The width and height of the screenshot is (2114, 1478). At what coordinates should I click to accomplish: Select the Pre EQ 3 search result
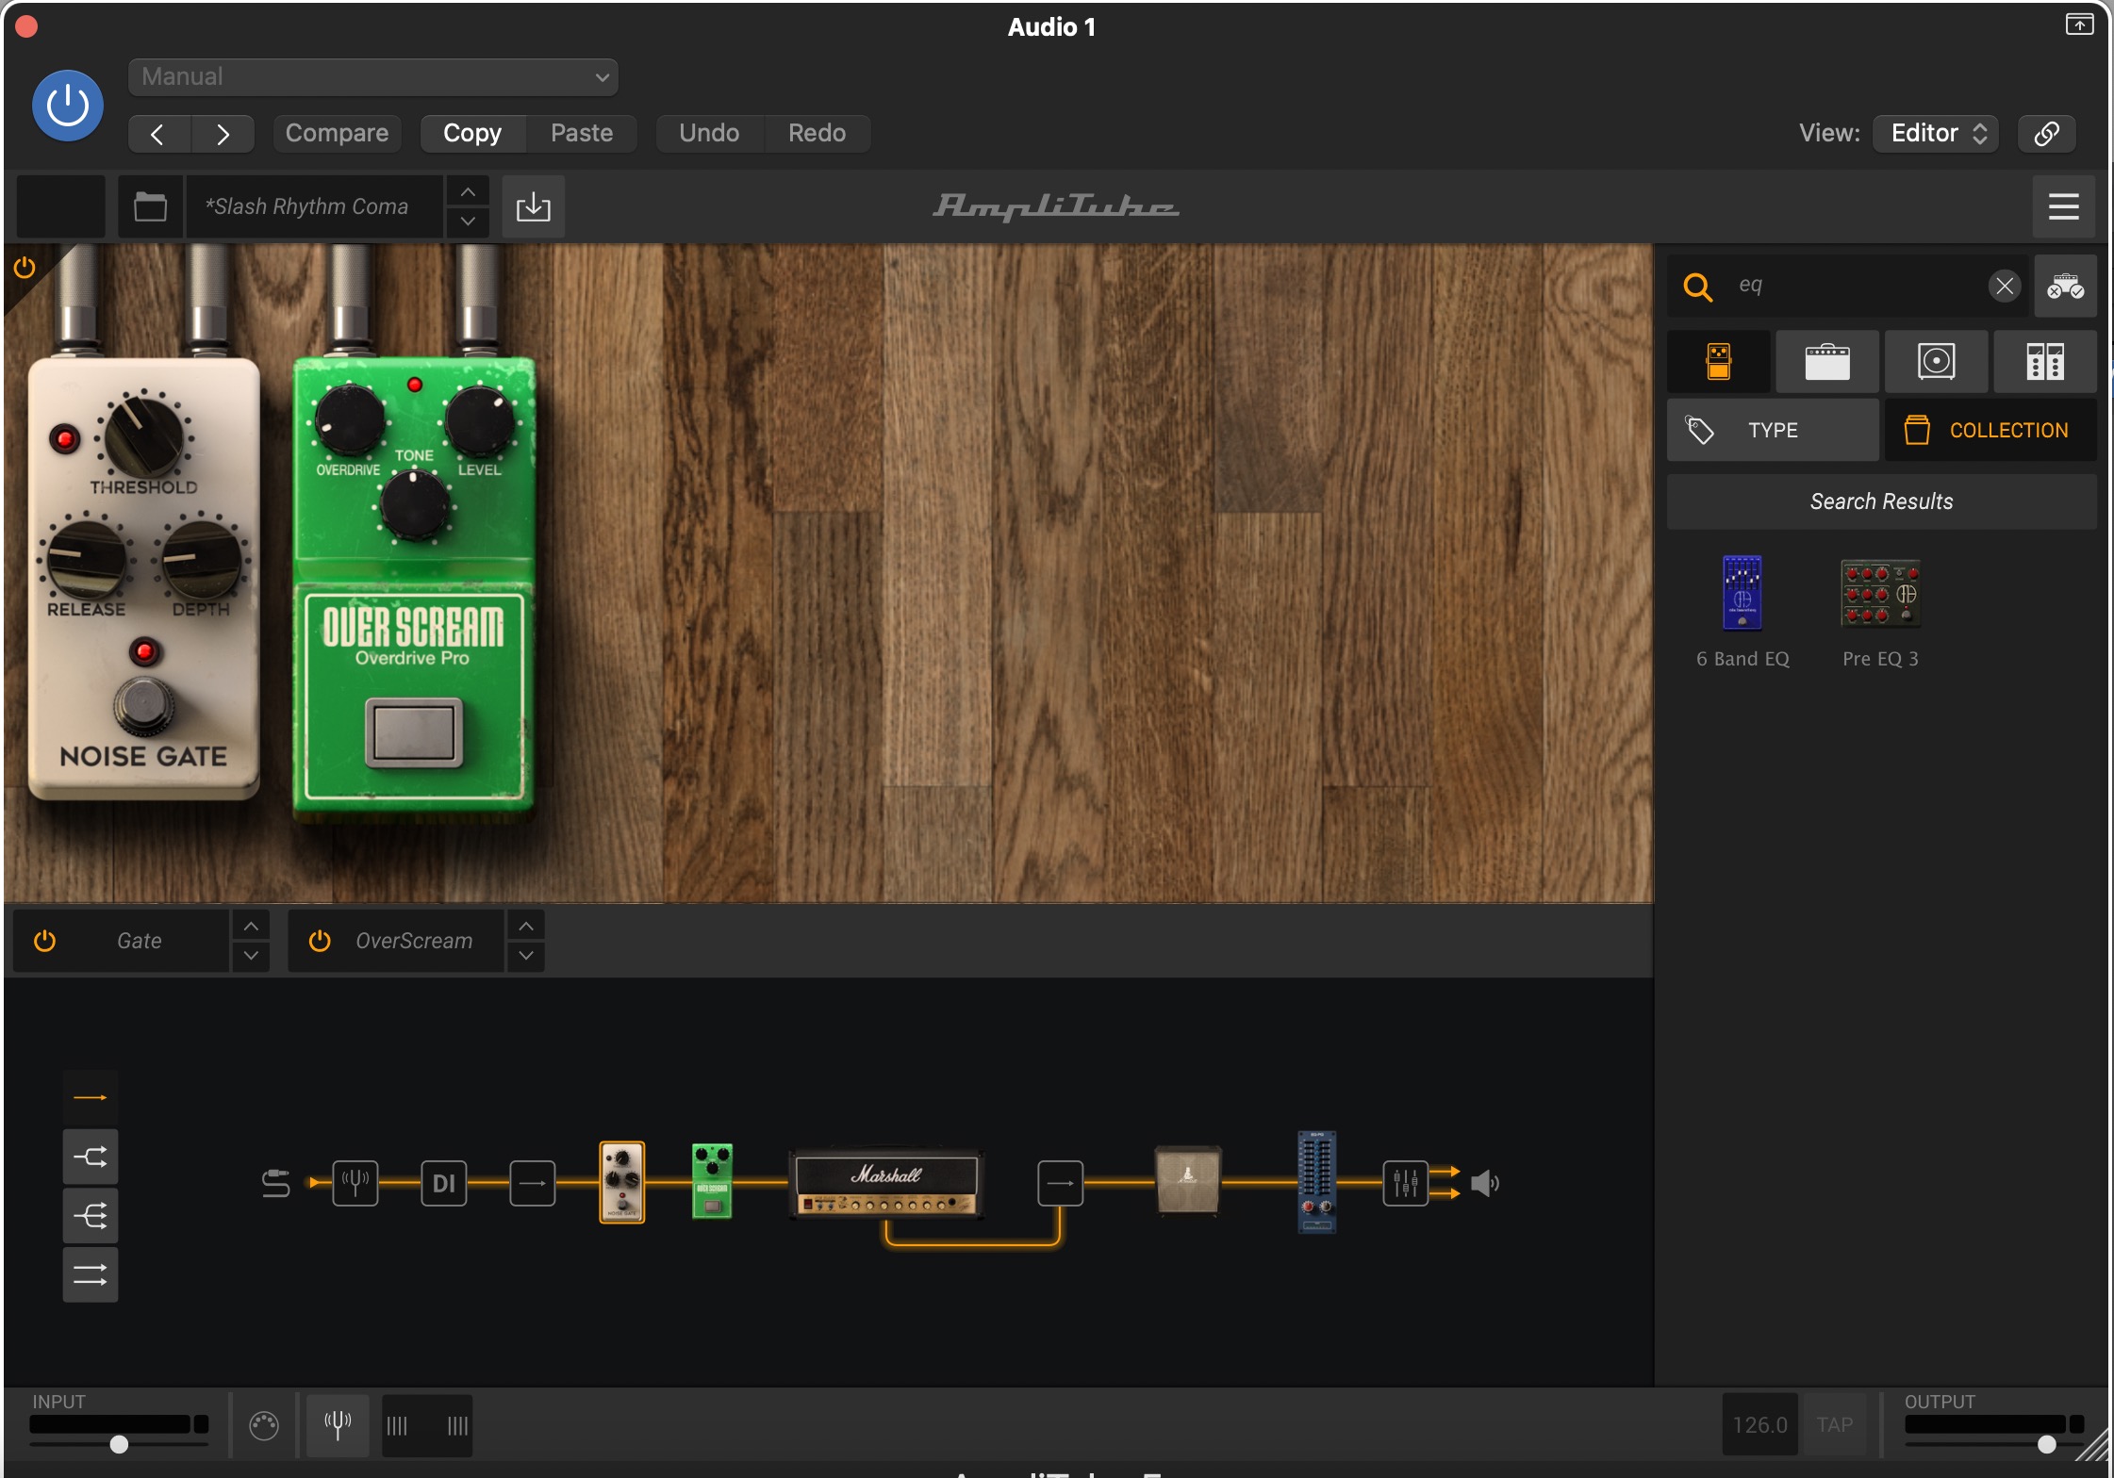point(1880,612)
